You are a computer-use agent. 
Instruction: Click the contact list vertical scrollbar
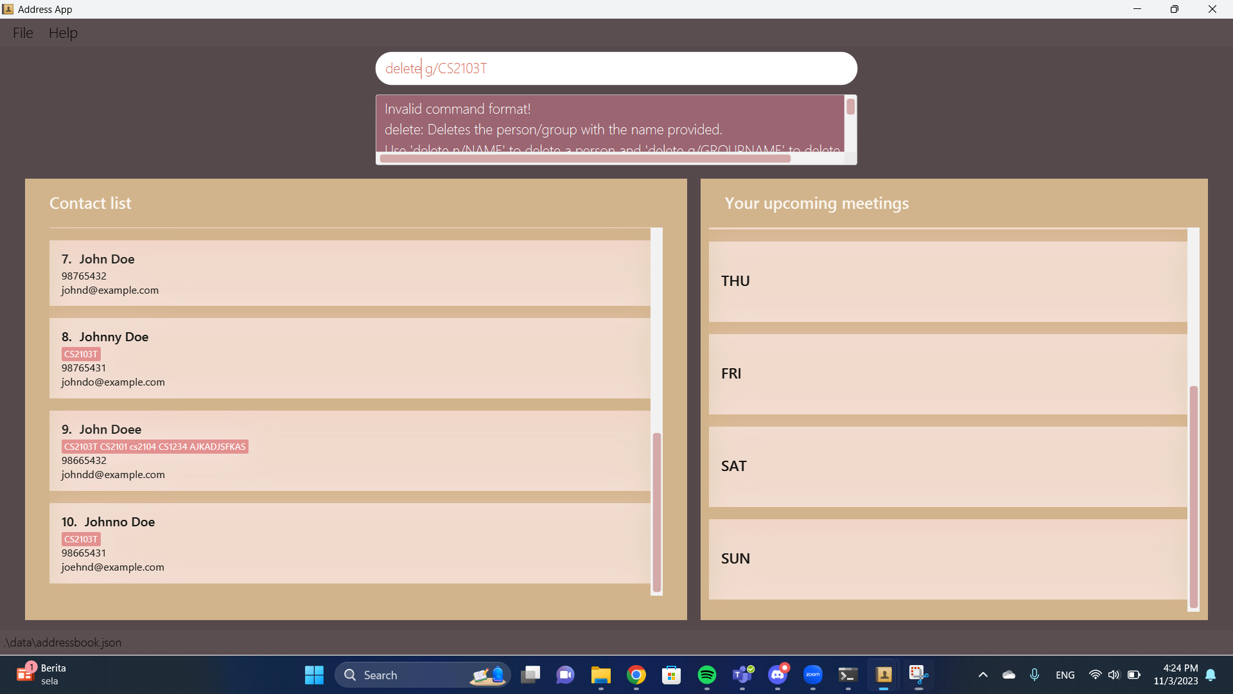(x=656, y=511)
